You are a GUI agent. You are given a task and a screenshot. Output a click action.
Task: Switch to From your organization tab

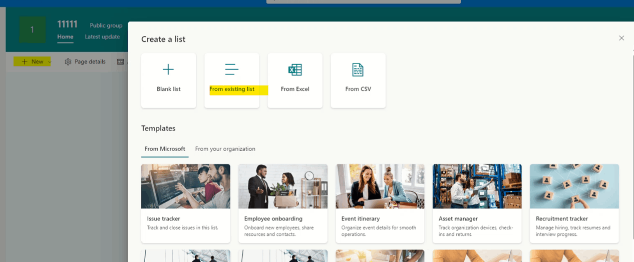point(225,149)
